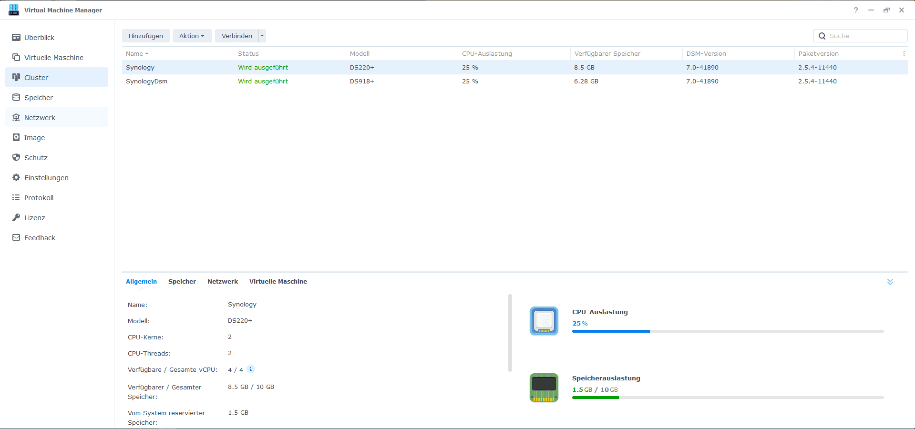The height and width of the screenshot is (429, 915).
Task: Click the Image sidebar icon
Action: click(16, 137)
